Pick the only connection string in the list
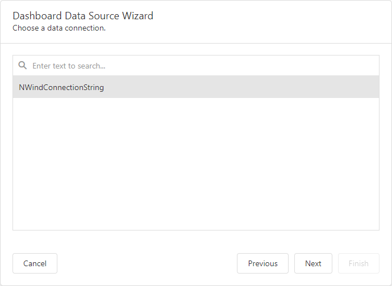 click(x=196, y=87)
